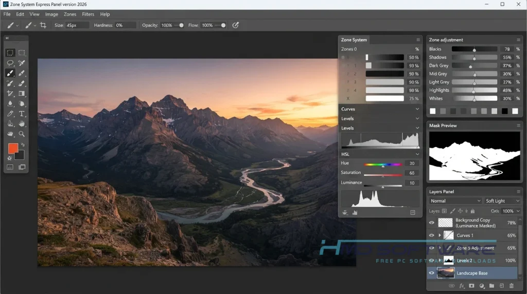This screenshot has width=527, height=294.
Task: Hide the Background Copy layer
Action: pyautogui.click(x=432, y=223)
